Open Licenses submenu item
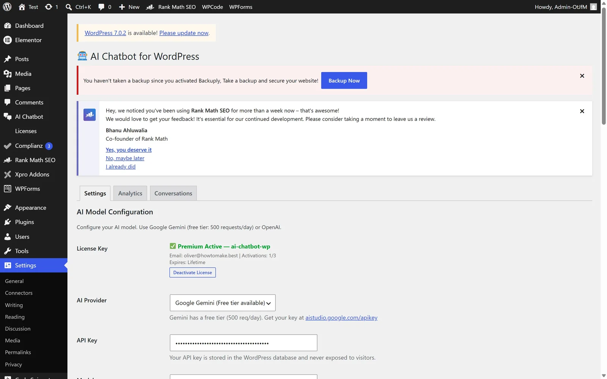607x379 pixels. coord(26,131)
